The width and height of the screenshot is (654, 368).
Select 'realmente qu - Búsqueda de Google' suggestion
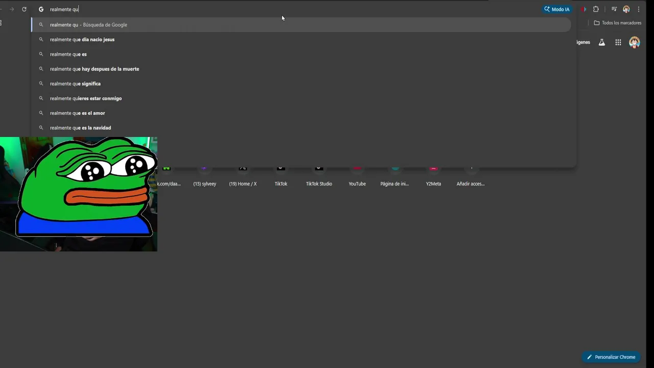pyautogui.click(x=301, y=25)
